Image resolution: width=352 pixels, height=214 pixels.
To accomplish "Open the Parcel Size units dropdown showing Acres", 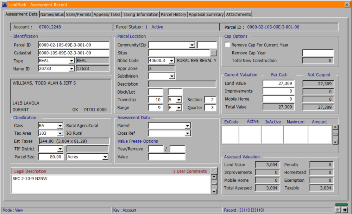I will 105,156.
